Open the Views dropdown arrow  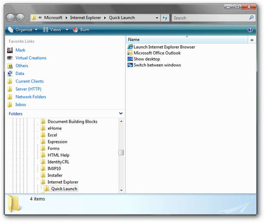67,30
